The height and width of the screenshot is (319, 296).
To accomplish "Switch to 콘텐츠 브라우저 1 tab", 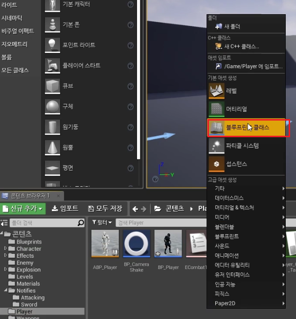I will tap(30, 196).
